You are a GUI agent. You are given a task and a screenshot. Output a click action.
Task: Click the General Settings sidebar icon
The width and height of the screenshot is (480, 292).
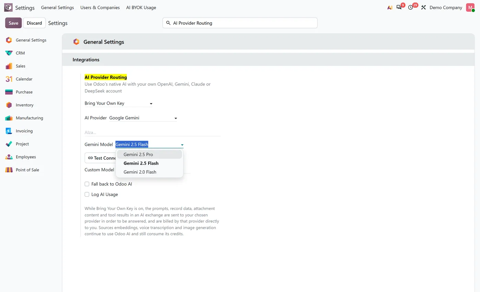pos(9,40)
